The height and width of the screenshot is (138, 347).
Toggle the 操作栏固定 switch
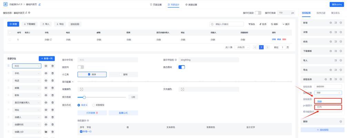tap(258, 13)
